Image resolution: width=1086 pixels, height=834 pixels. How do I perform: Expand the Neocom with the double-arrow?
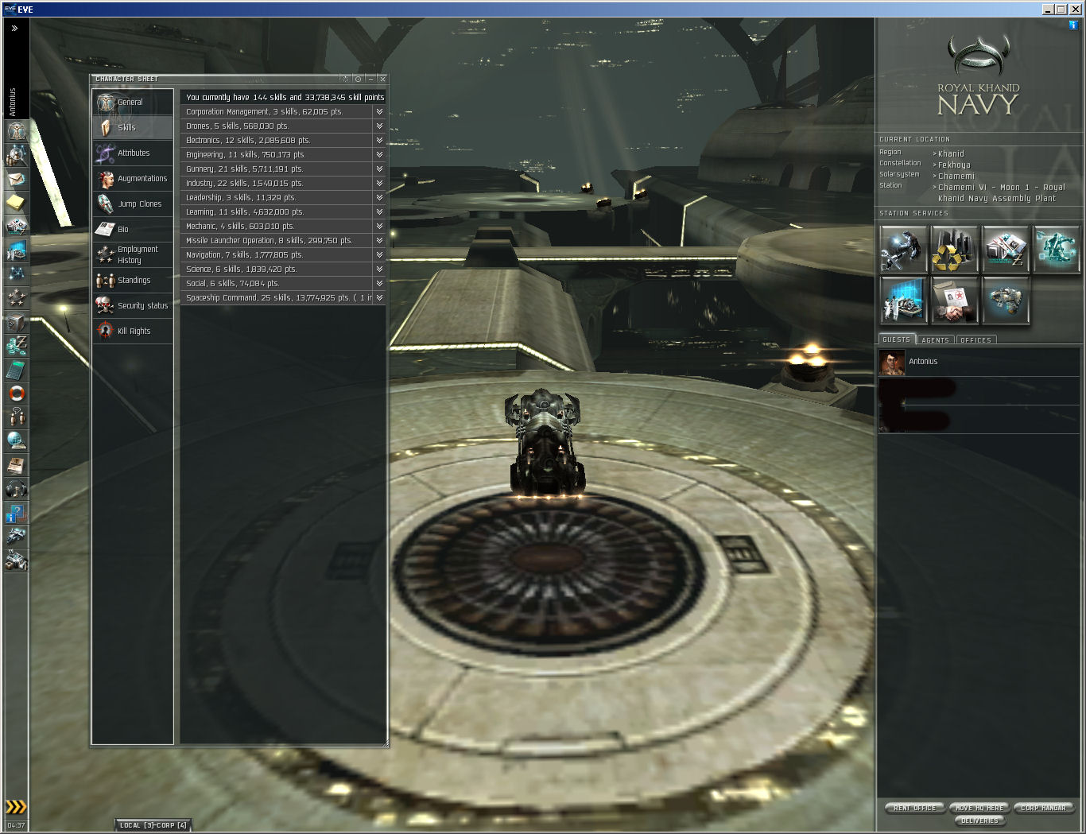14,28
